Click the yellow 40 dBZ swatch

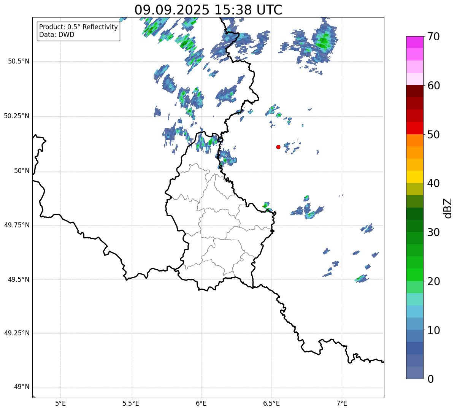pyautogui.click(x=414, y=177)
